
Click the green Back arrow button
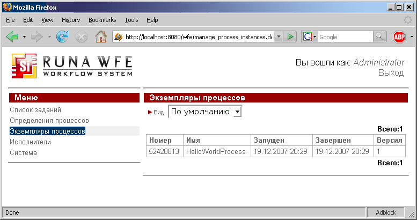[x=12, y=36]
